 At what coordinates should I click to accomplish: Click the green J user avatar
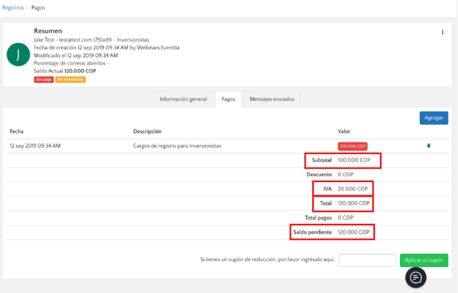click(x=18, y=55)
